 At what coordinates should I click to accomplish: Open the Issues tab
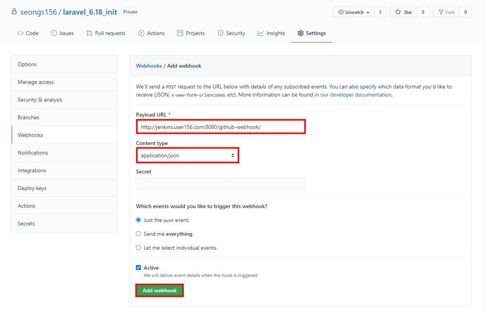tap(62, 33)
